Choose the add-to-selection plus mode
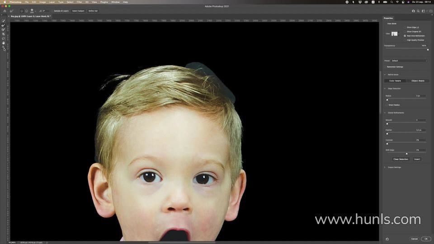Image resolution: width=434 pixels, height=244 pixels. pos(21,11)
